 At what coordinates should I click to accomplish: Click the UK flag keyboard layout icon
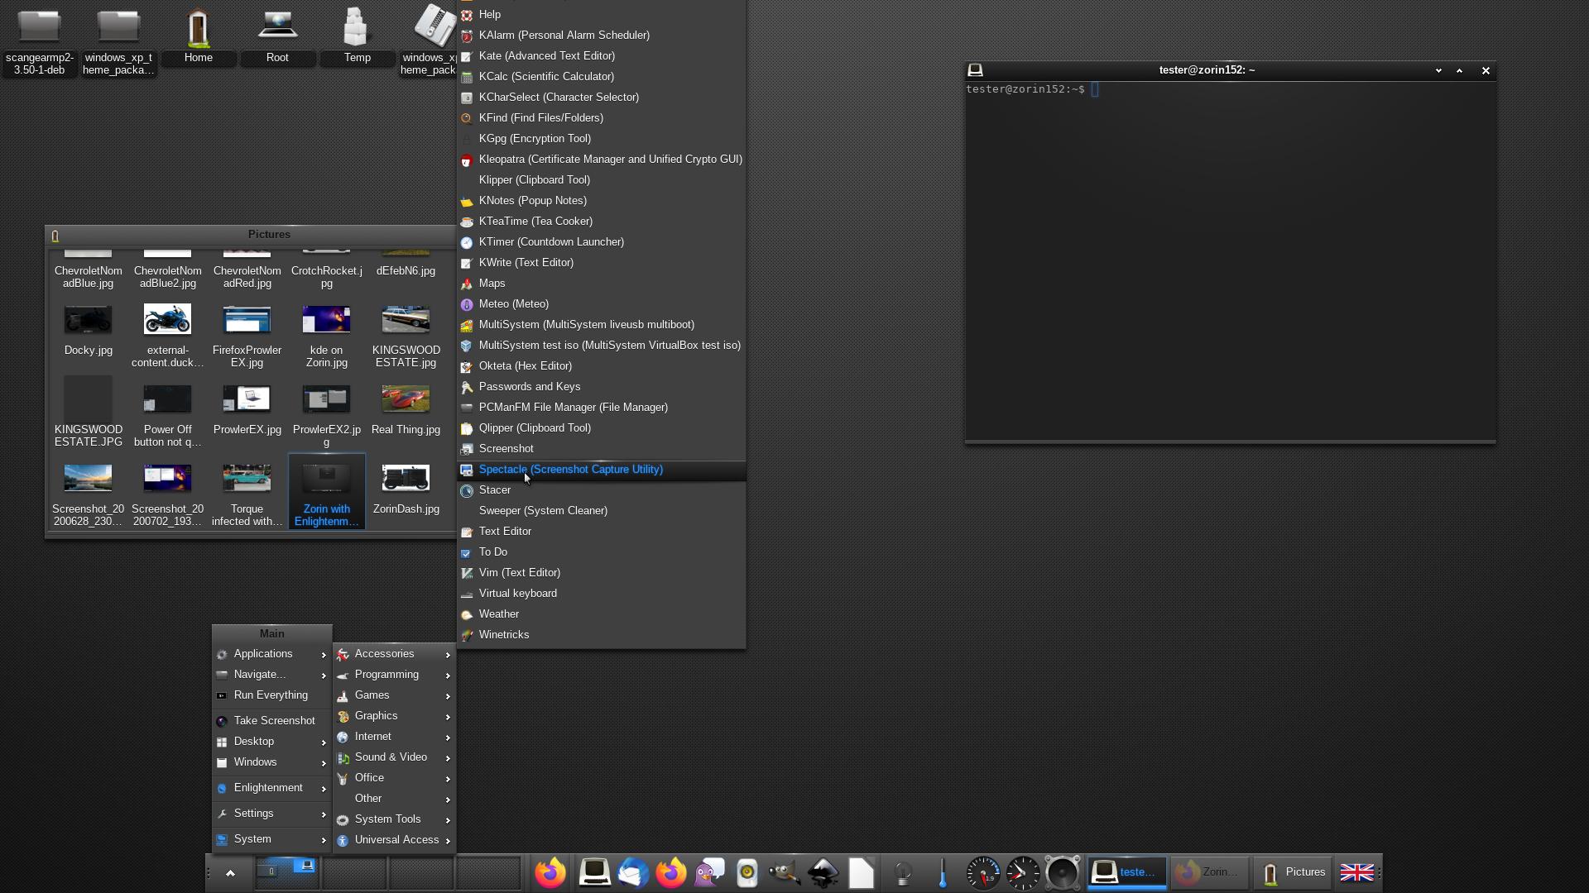click(1356, 873)
